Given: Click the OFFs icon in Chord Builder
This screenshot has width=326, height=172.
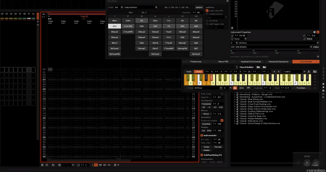Looking at the screenshot, I should [242, 88].
